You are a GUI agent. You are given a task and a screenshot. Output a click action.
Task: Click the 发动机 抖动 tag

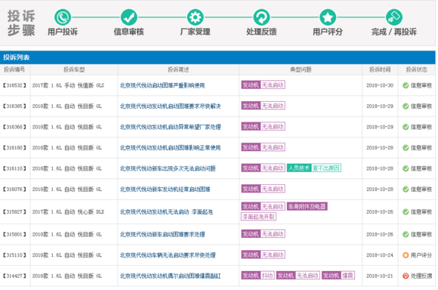tap(258, 276)
